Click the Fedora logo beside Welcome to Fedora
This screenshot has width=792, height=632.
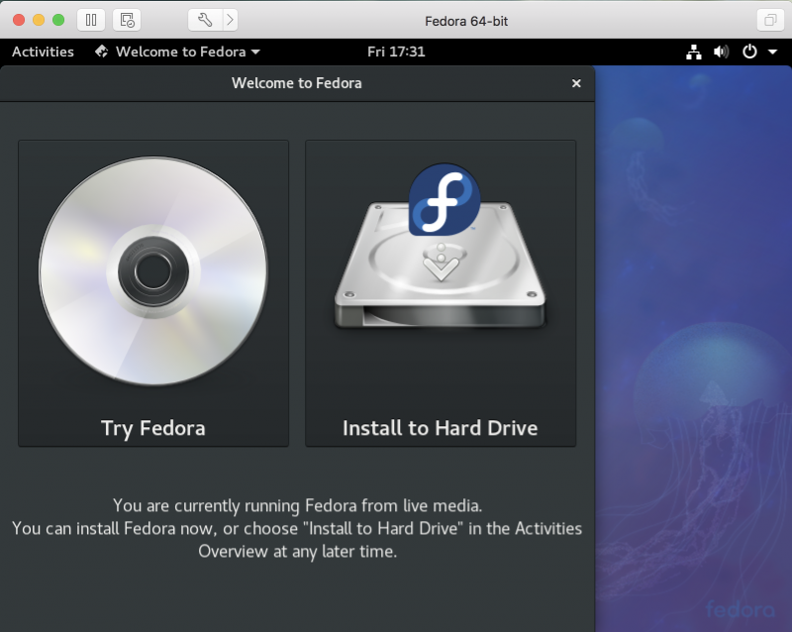[102, 53]
